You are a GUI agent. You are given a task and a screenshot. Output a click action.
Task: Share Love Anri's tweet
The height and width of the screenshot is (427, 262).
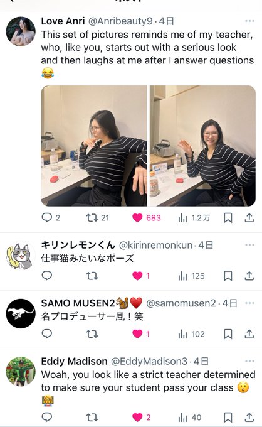pos(249,218)
